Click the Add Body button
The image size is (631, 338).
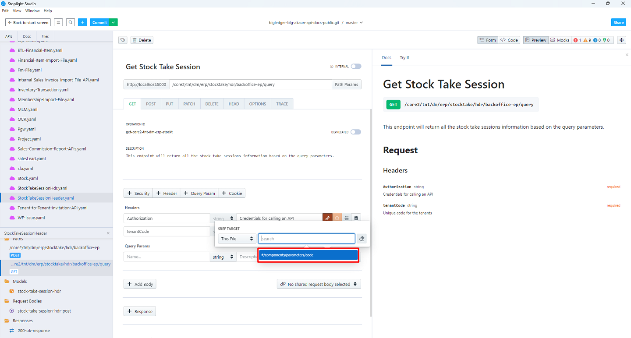pyautogui.click(x=140, y=284)
